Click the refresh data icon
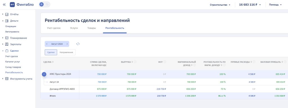 pos(78,44)
